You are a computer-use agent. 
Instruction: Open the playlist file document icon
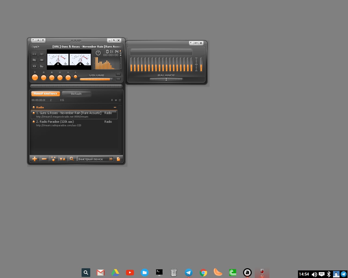tap(118, 159)
